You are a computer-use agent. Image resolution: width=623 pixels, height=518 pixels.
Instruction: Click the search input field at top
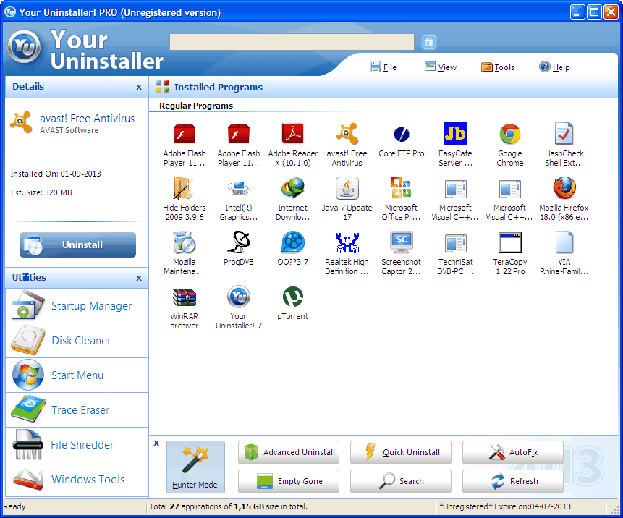292,42
